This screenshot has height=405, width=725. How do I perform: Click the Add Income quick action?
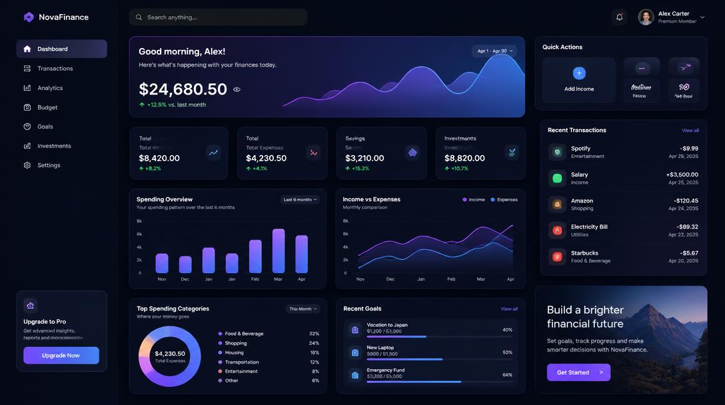(579, 80)
